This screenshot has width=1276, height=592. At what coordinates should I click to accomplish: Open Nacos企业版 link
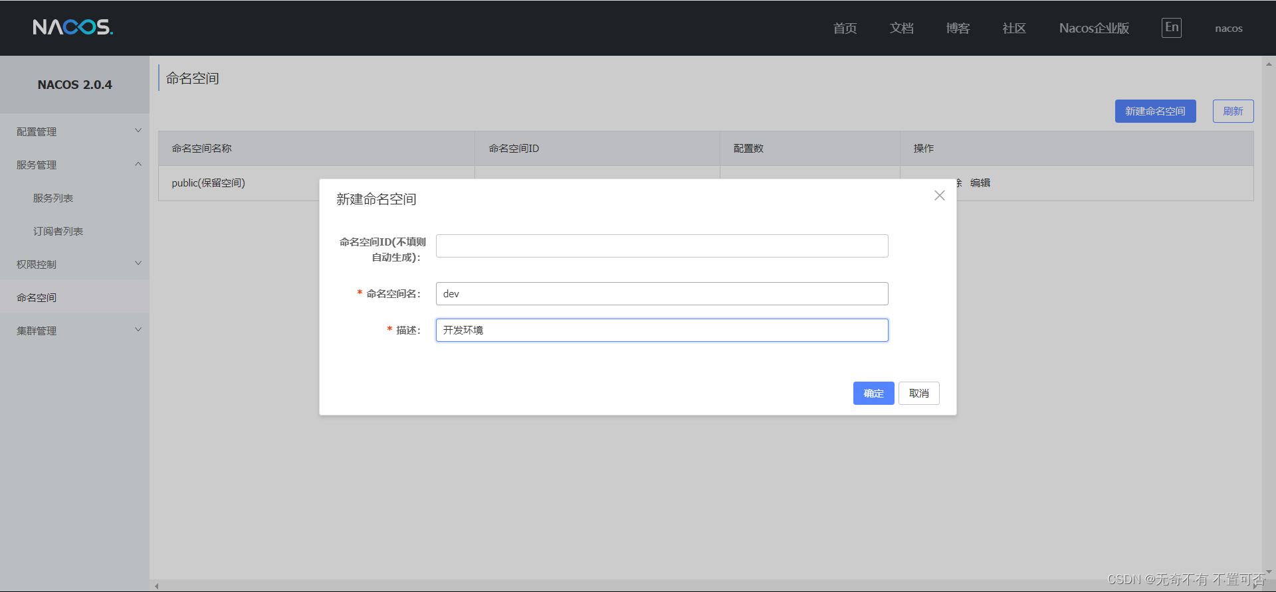pyautogui.click(x=1094, y=28)
